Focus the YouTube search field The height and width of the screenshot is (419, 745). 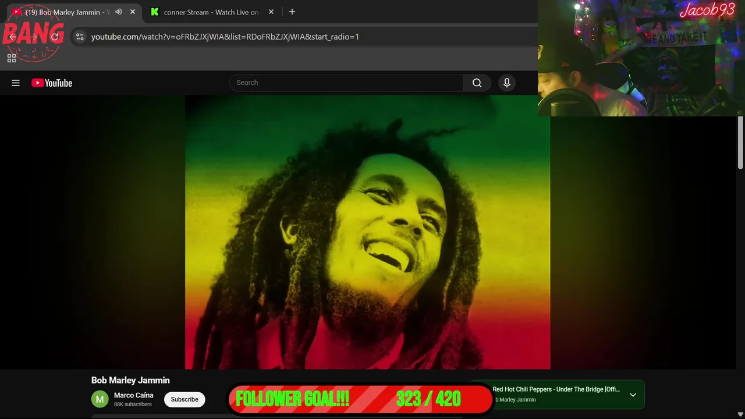(x=347, y=83)
